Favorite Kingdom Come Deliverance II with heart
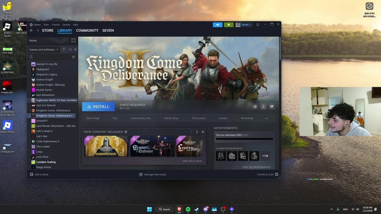The height and width of the screenshot is (214, 381). [x=272, y=107]
